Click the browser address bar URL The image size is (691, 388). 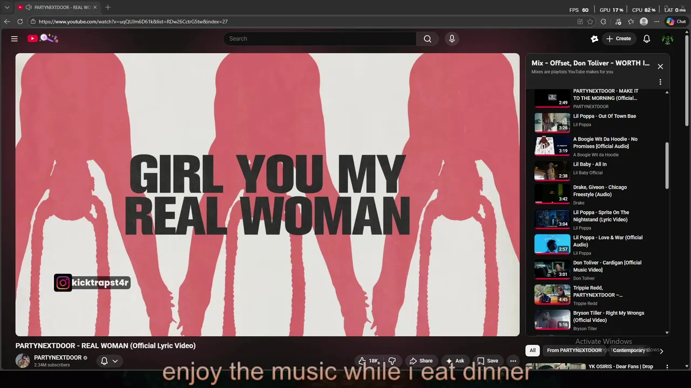(x=133, y=22)
